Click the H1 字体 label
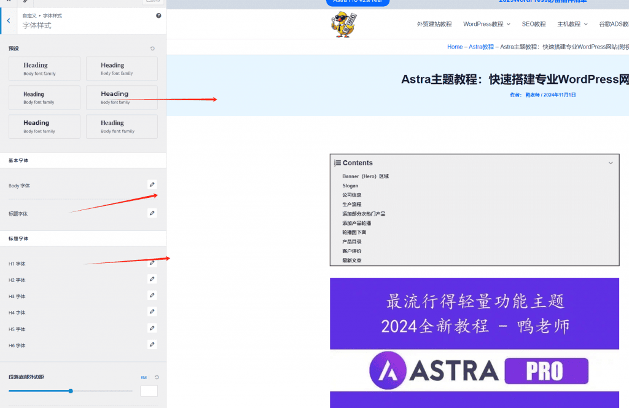 click(x=17, y=264)
